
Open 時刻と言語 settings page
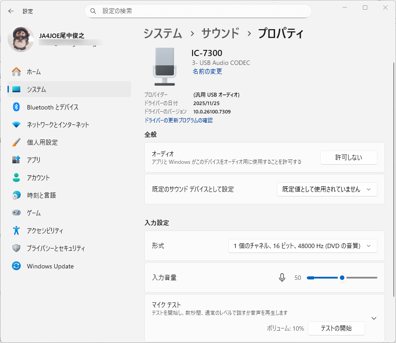tap(69, 195)
